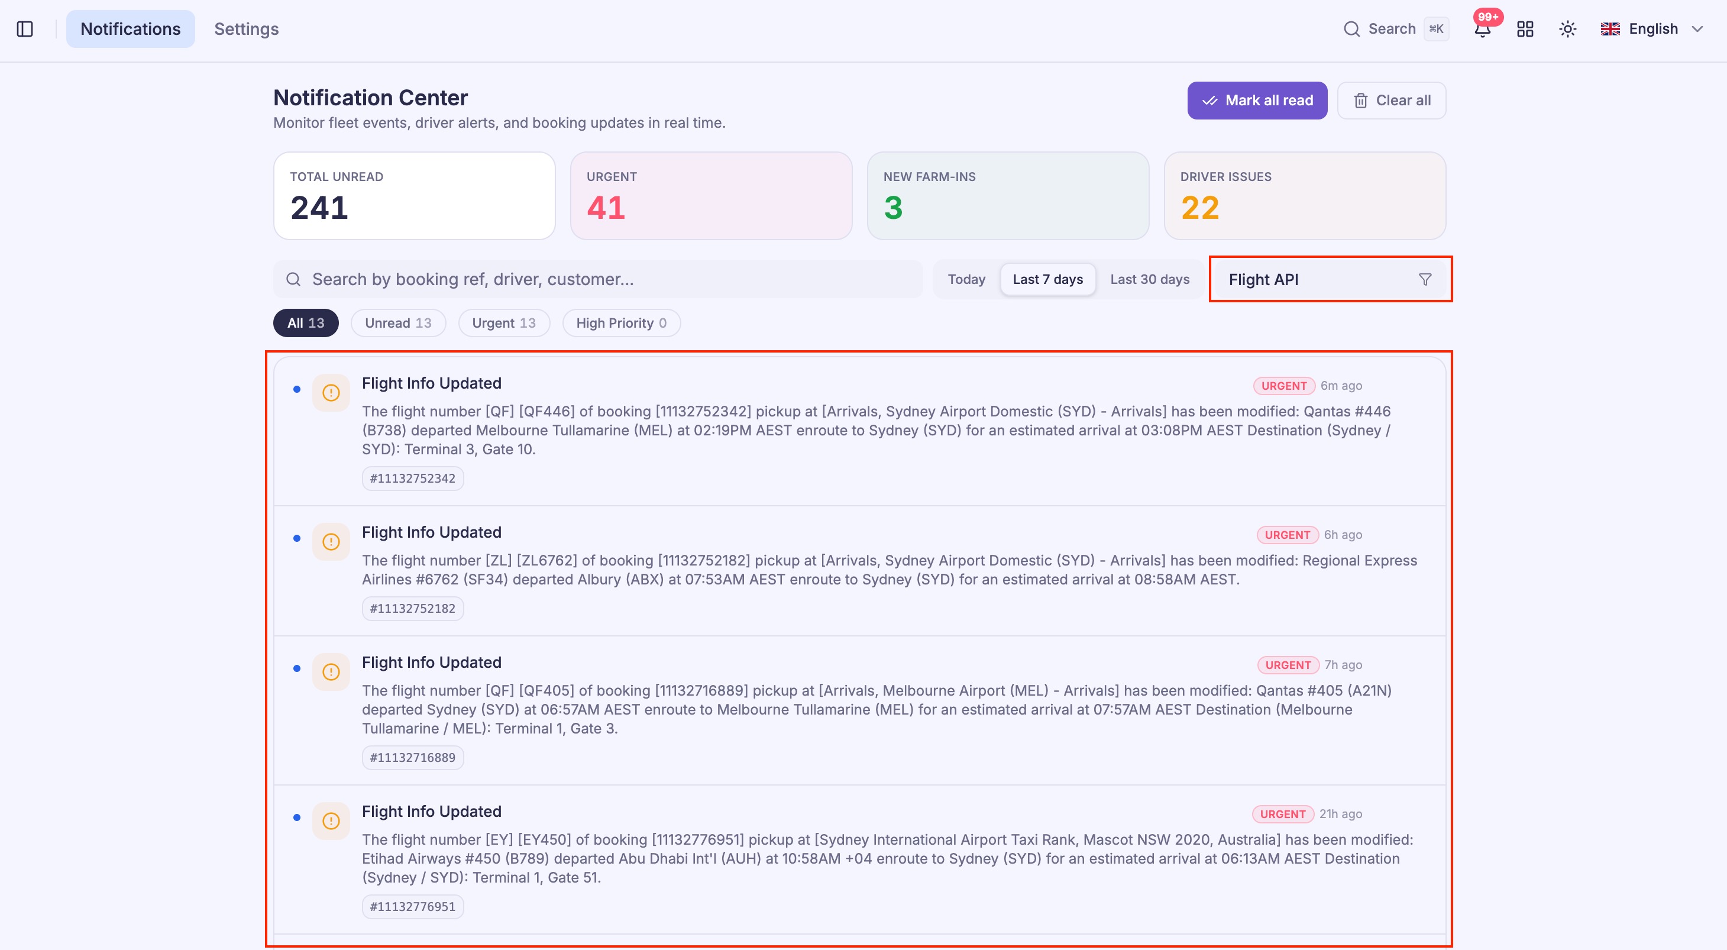Image resolution: width=1727 pixels, height=950 pixels.
Task: Click the Driver Issues 22 card
Action: [x=1305, y=196]
